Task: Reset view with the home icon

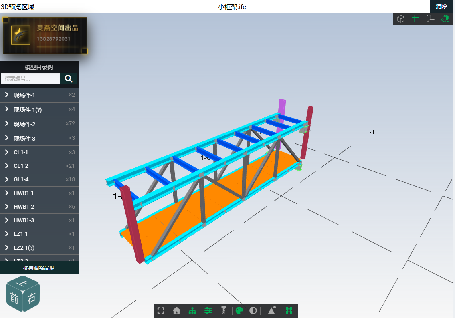Action: coord(176,311)
